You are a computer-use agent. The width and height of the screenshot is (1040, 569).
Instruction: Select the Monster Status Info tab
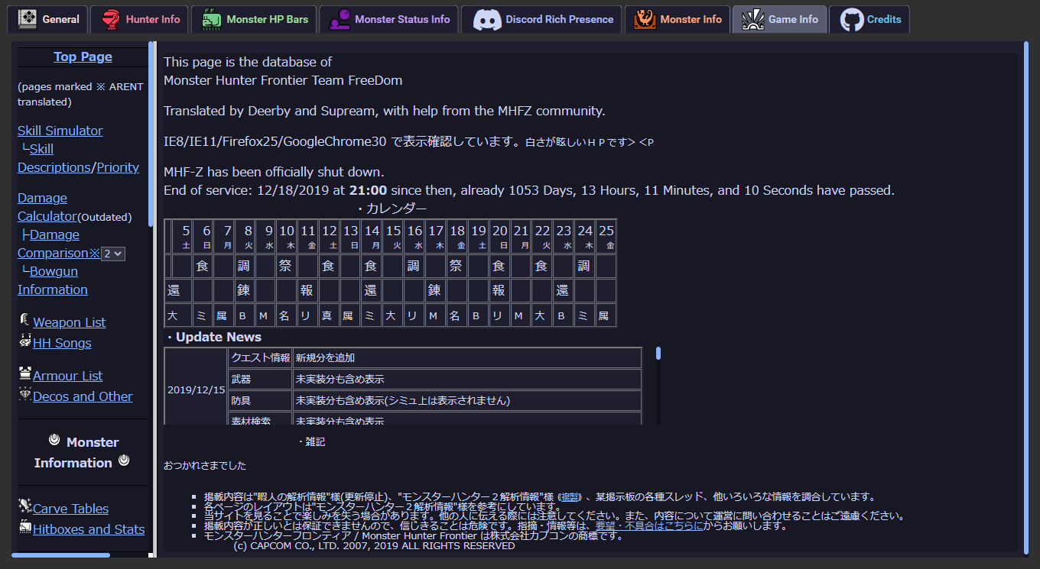(x=388, y=19)
